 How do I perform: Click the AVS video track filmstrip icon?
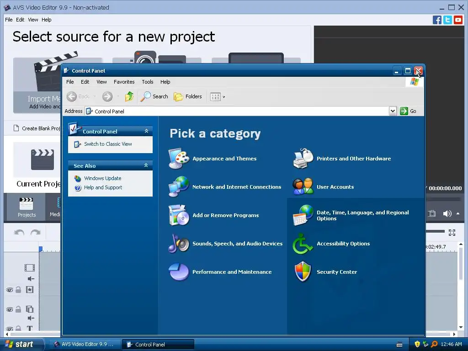[30, 268]
